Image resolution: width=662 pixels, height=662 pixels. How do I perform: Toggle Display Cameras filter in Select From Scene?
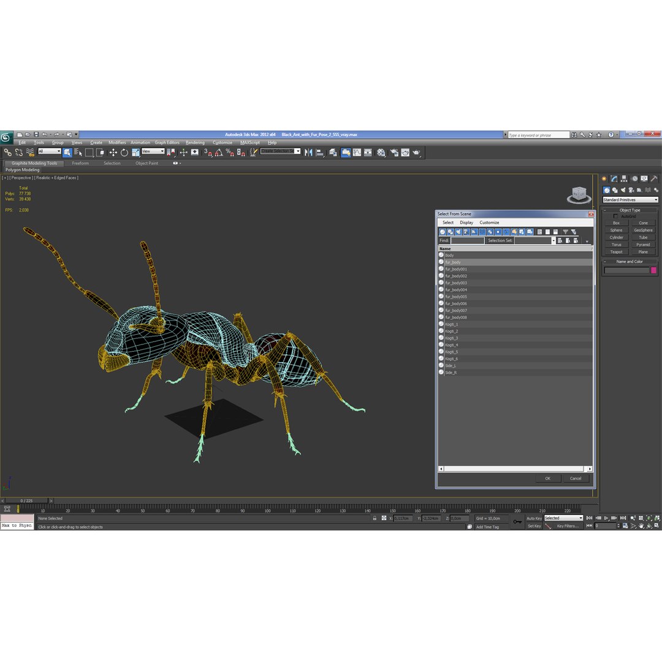[466, 232]
